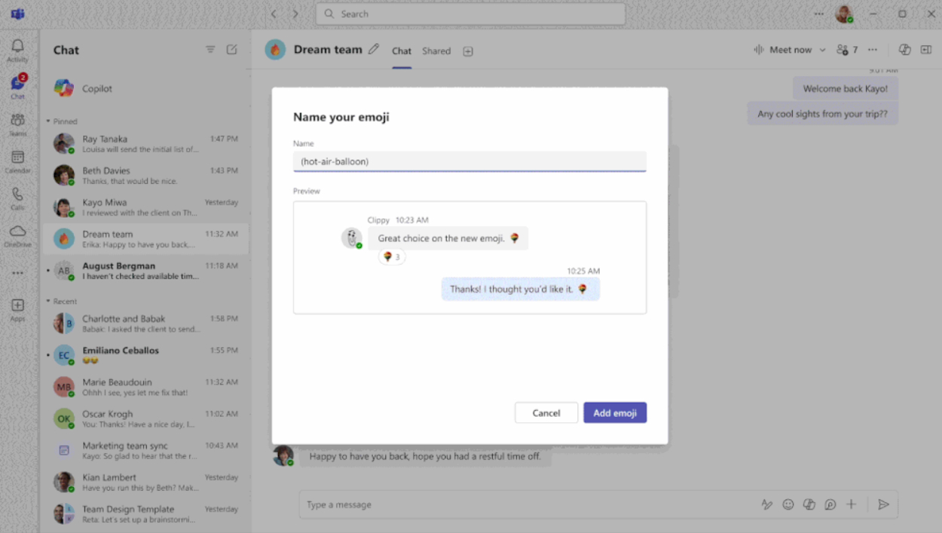Edit the emoji name input field
The width and height of the screenshot is (942, 533).
pyautogui.click(x=469, y=161)
